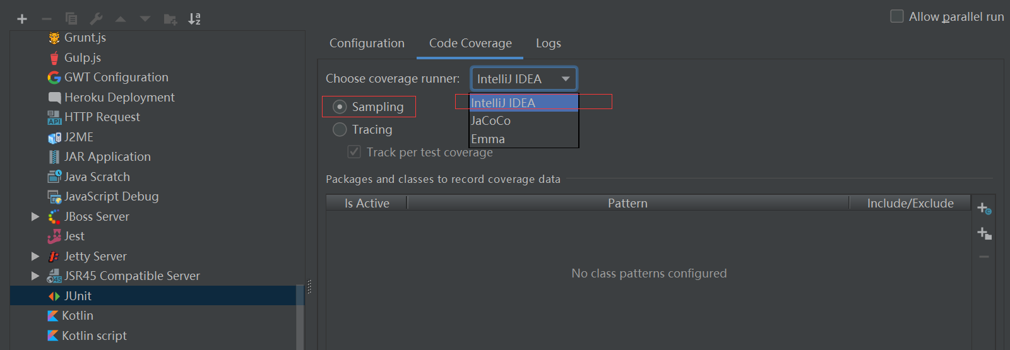Click the move configuration up arrow
This screenshot has height=350, width=1010.
(x=121, y=19)
